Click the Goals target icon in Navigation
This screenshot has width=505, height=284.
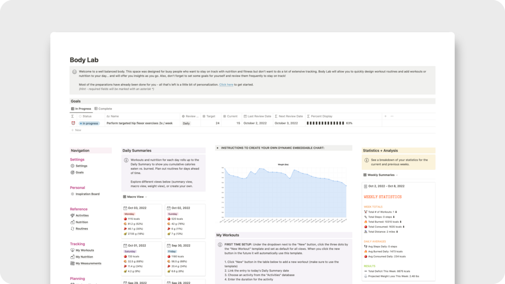[x=72, y=172]
